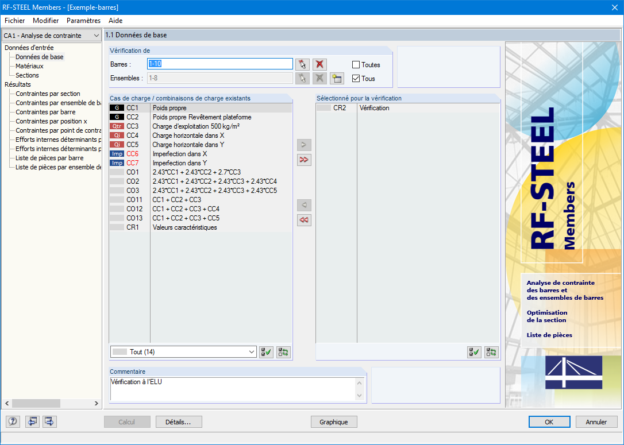This screenshot has width=624, height=445.
Task: Select CC6 Imperfection dans X
Action: point(201,154)
